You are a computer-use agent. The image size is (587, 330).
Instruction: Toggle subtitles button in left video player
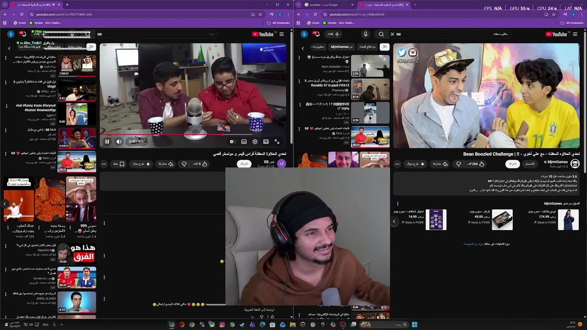click(x=244, y=142)
